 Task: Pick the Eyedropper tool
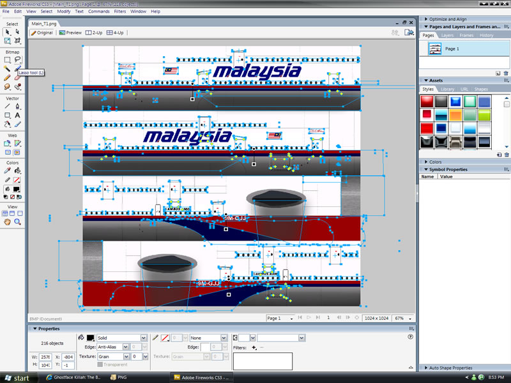8,171
